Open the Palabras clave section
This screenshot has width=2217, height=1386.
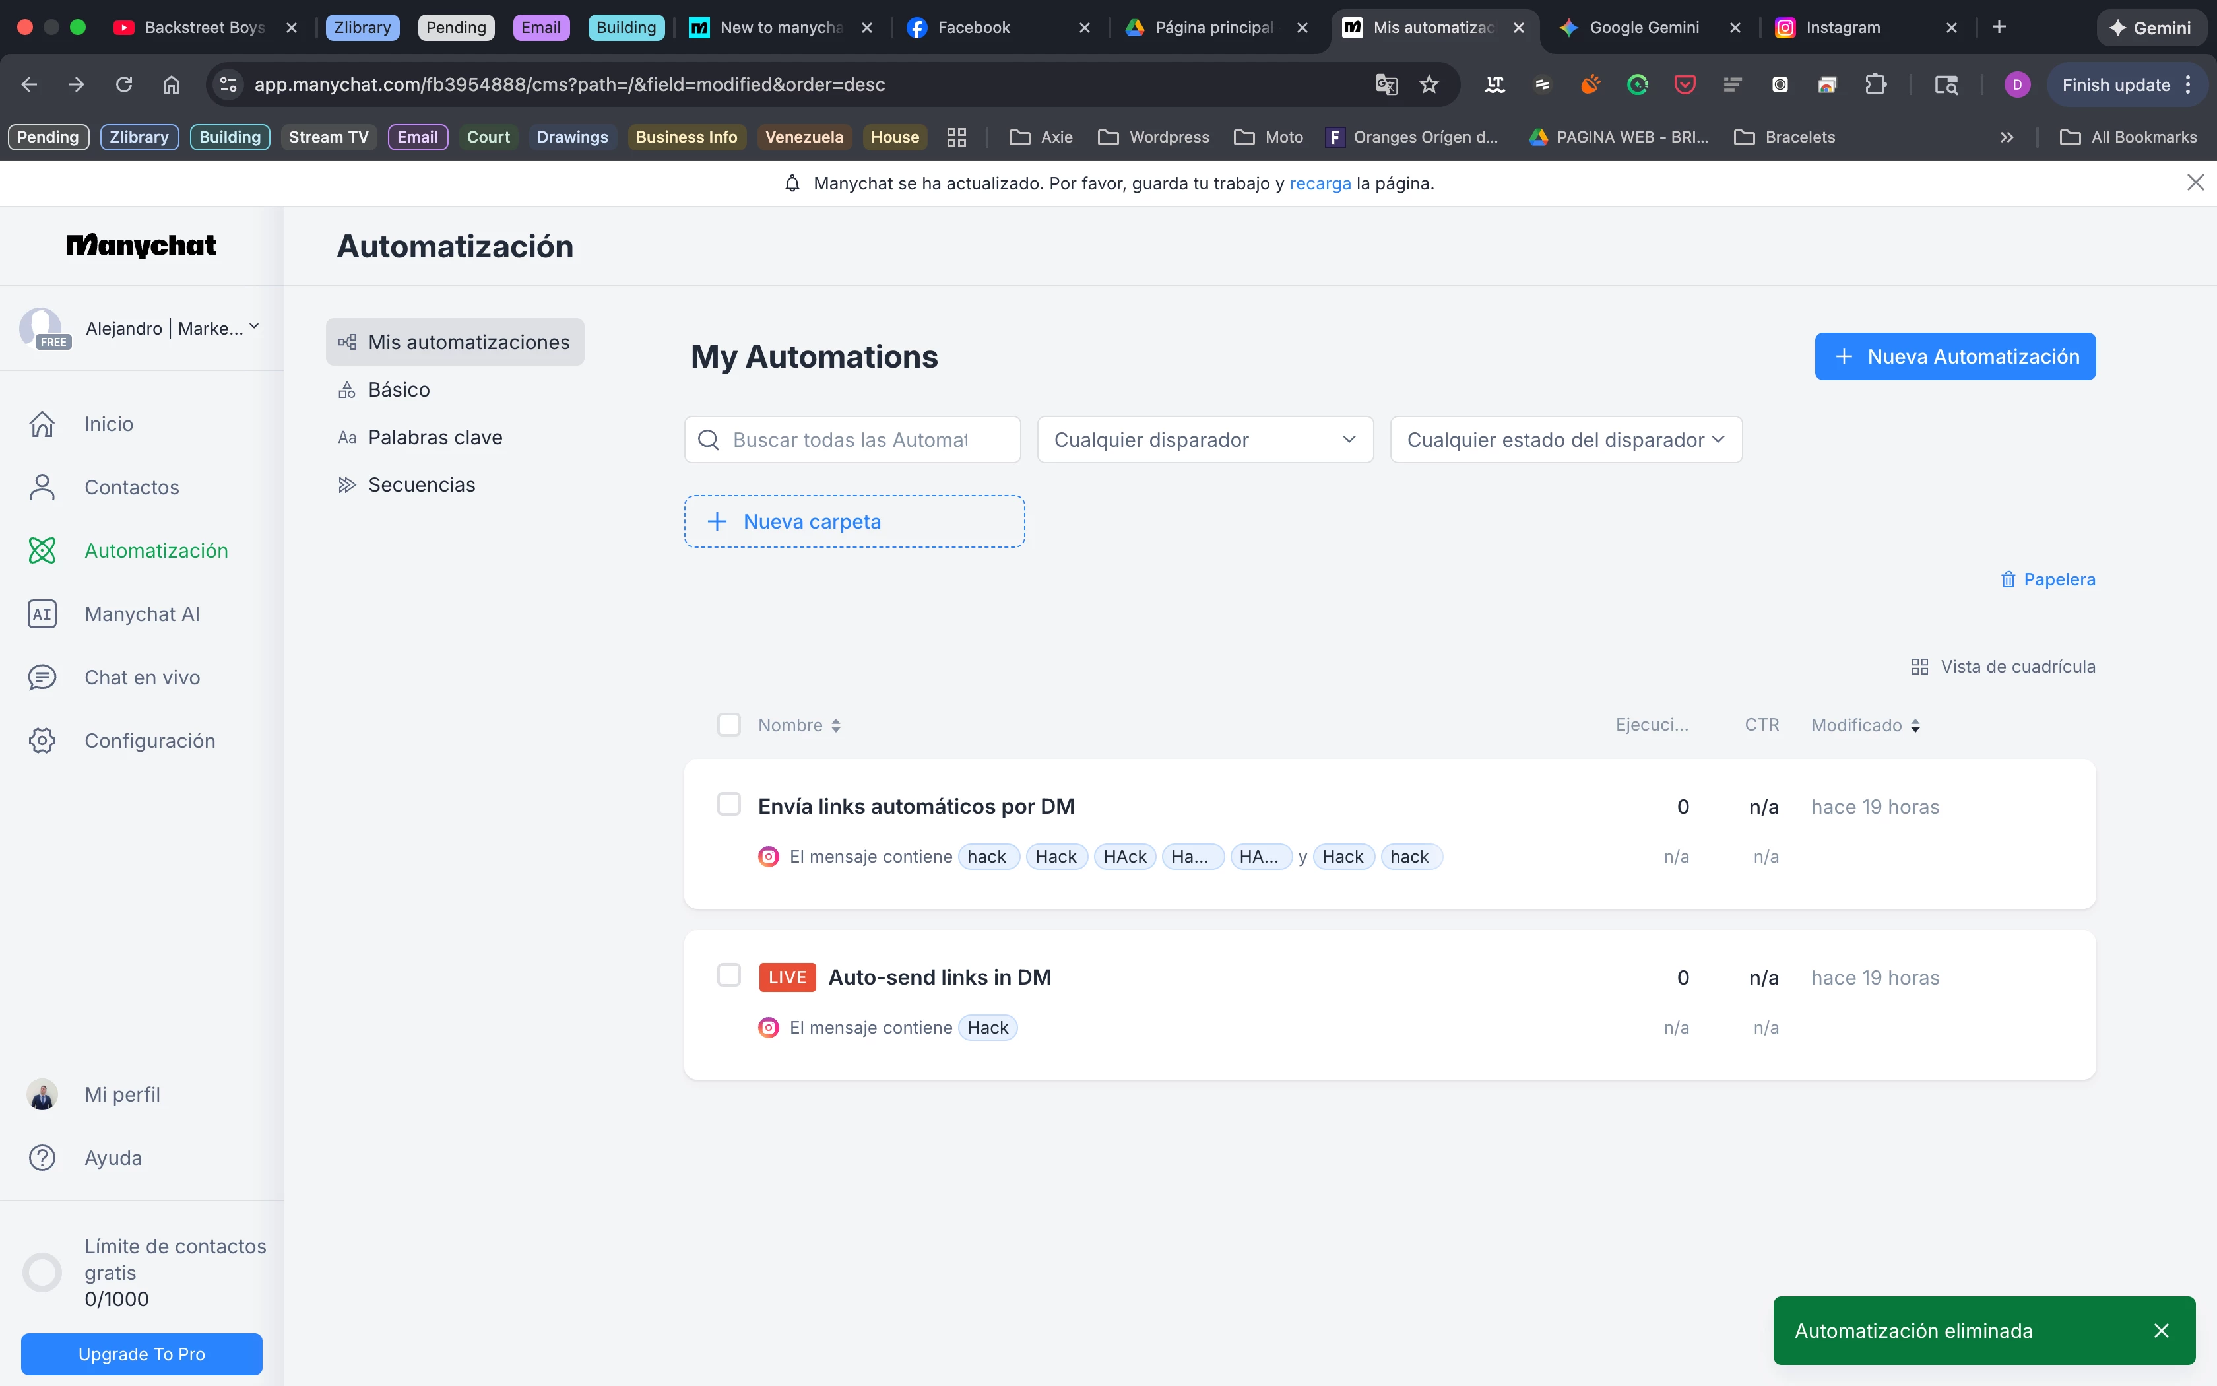point(435,437)
